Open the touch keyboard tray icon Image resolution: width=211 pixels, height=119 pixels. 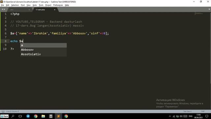pos(185,116)
